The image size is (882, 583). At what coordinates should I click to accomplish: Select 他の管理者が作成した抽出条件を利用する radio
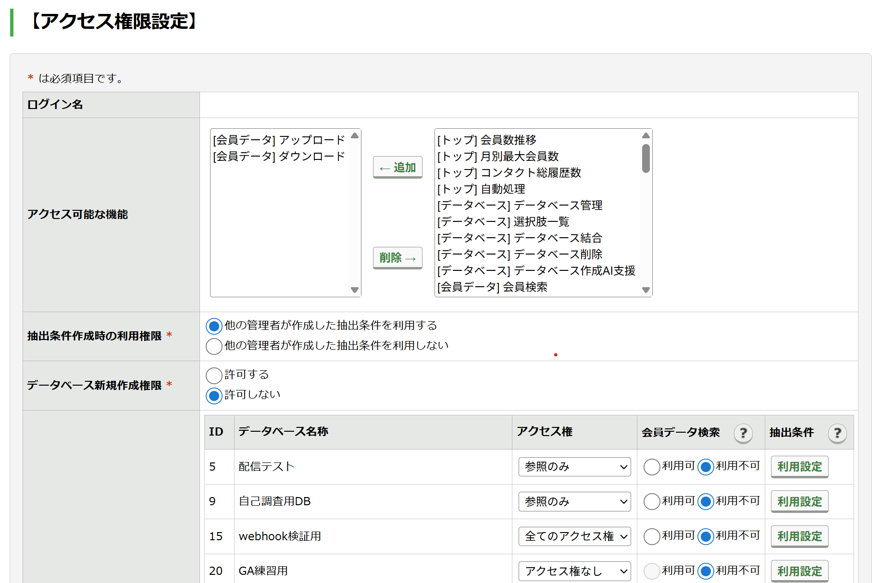[x=214, y=326]
